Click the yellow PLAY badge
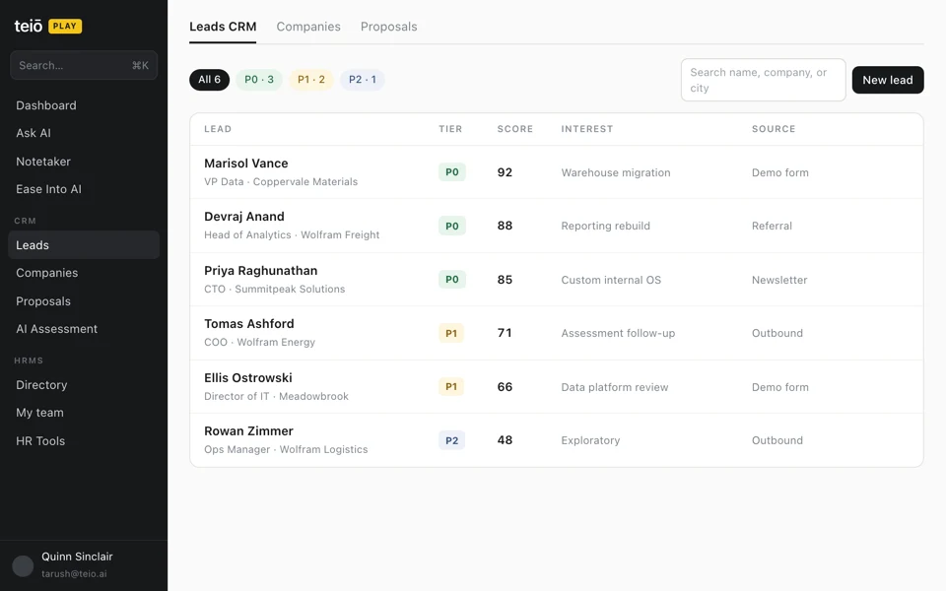Image resolution: width=946 pixels, height=591 pixels. tap(65, 26)
